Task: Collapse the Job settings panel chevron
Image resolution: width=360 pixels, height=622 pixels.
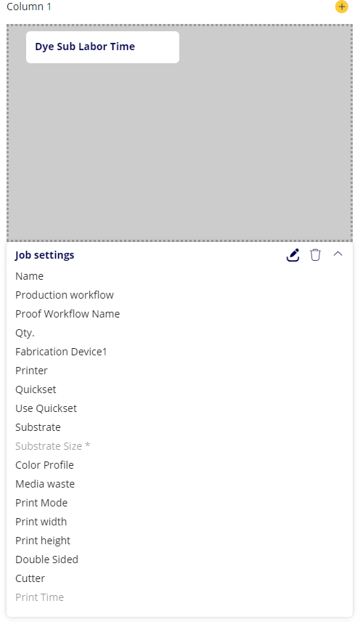Action: [337, 254]
